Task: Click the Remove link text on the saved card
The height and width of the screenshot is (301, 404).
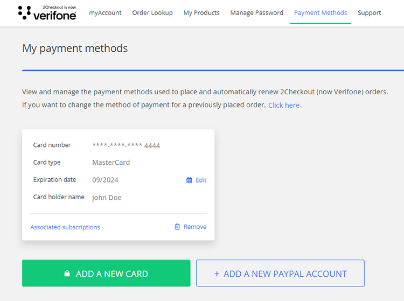Action: click(195, 227)
